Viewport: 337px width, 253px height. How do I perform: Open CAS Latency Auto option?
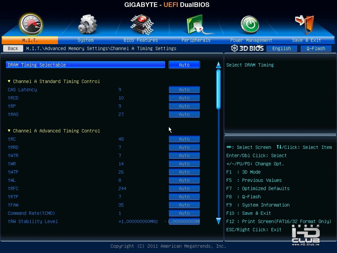(x=184, y=90)
